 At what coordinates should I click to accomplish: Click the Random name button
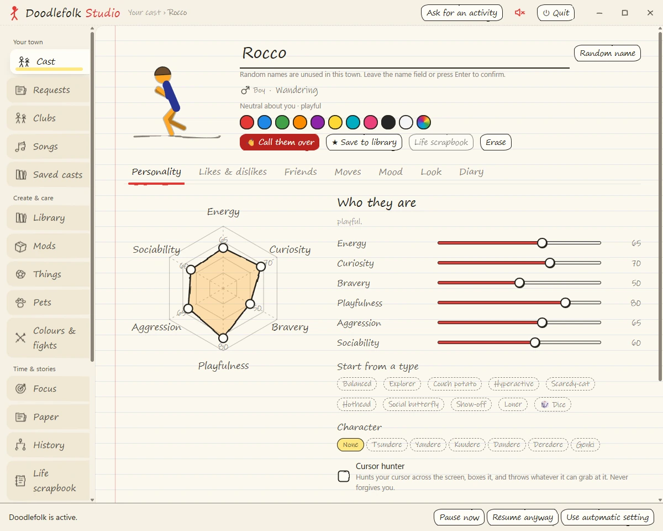click(608, 53)
